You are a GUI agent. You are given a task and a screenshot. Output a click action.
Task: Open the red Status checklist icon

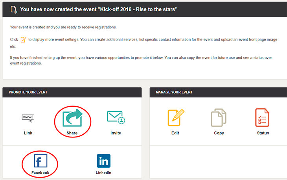262,117
